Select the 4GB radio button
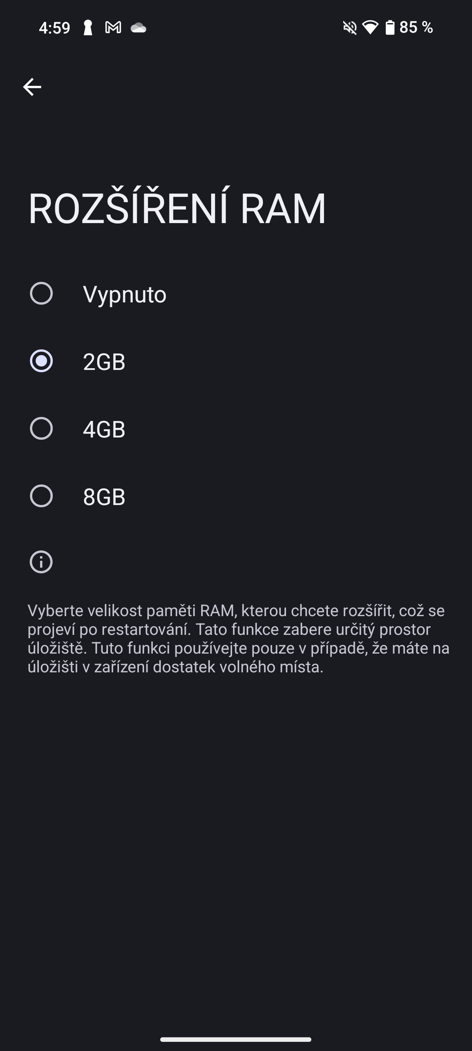Image resolution: width=472 pixels, height=1051 pixels. pyautogui.click(x=41, y=428)
